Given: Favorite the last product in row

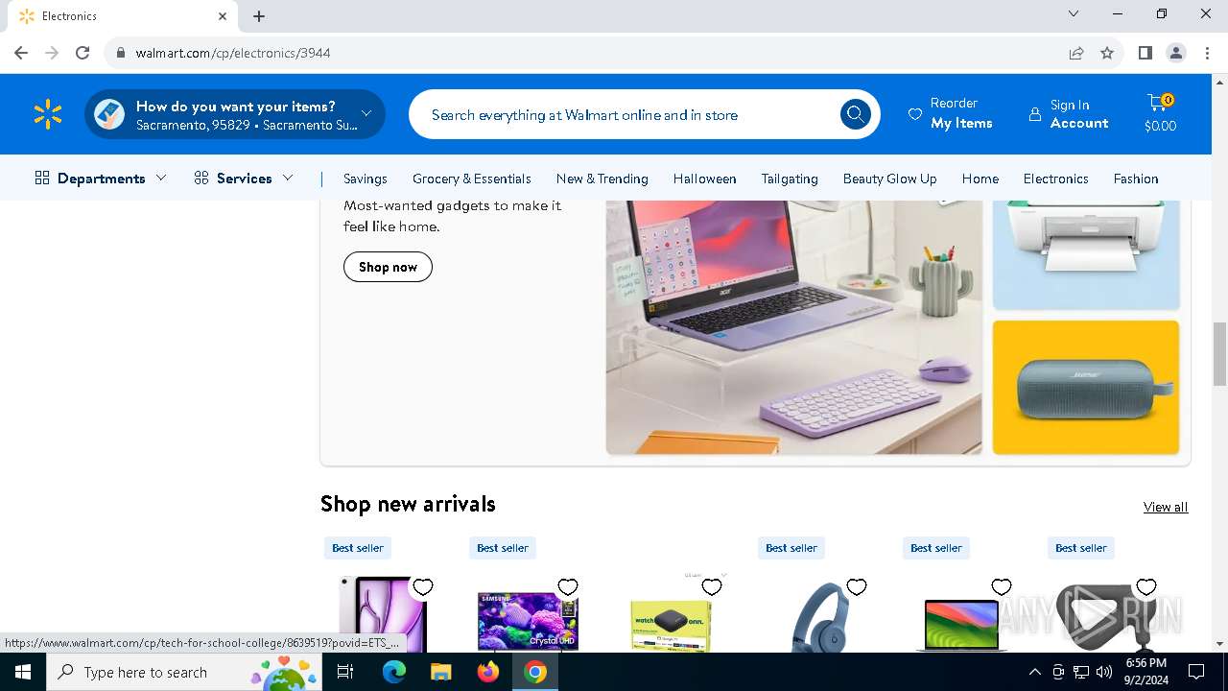Looking at the screenshot, I should [x=1146, y=587].
